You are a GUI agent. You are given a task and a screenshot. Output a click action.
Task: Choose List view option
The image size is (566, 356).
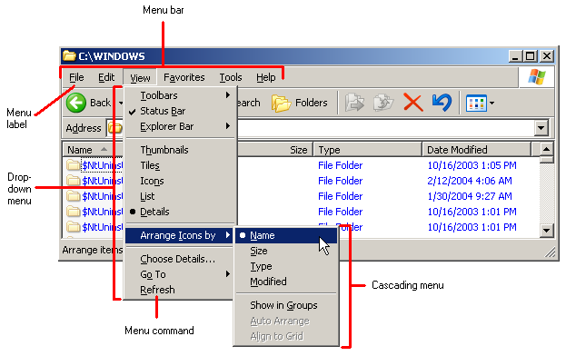180,196
